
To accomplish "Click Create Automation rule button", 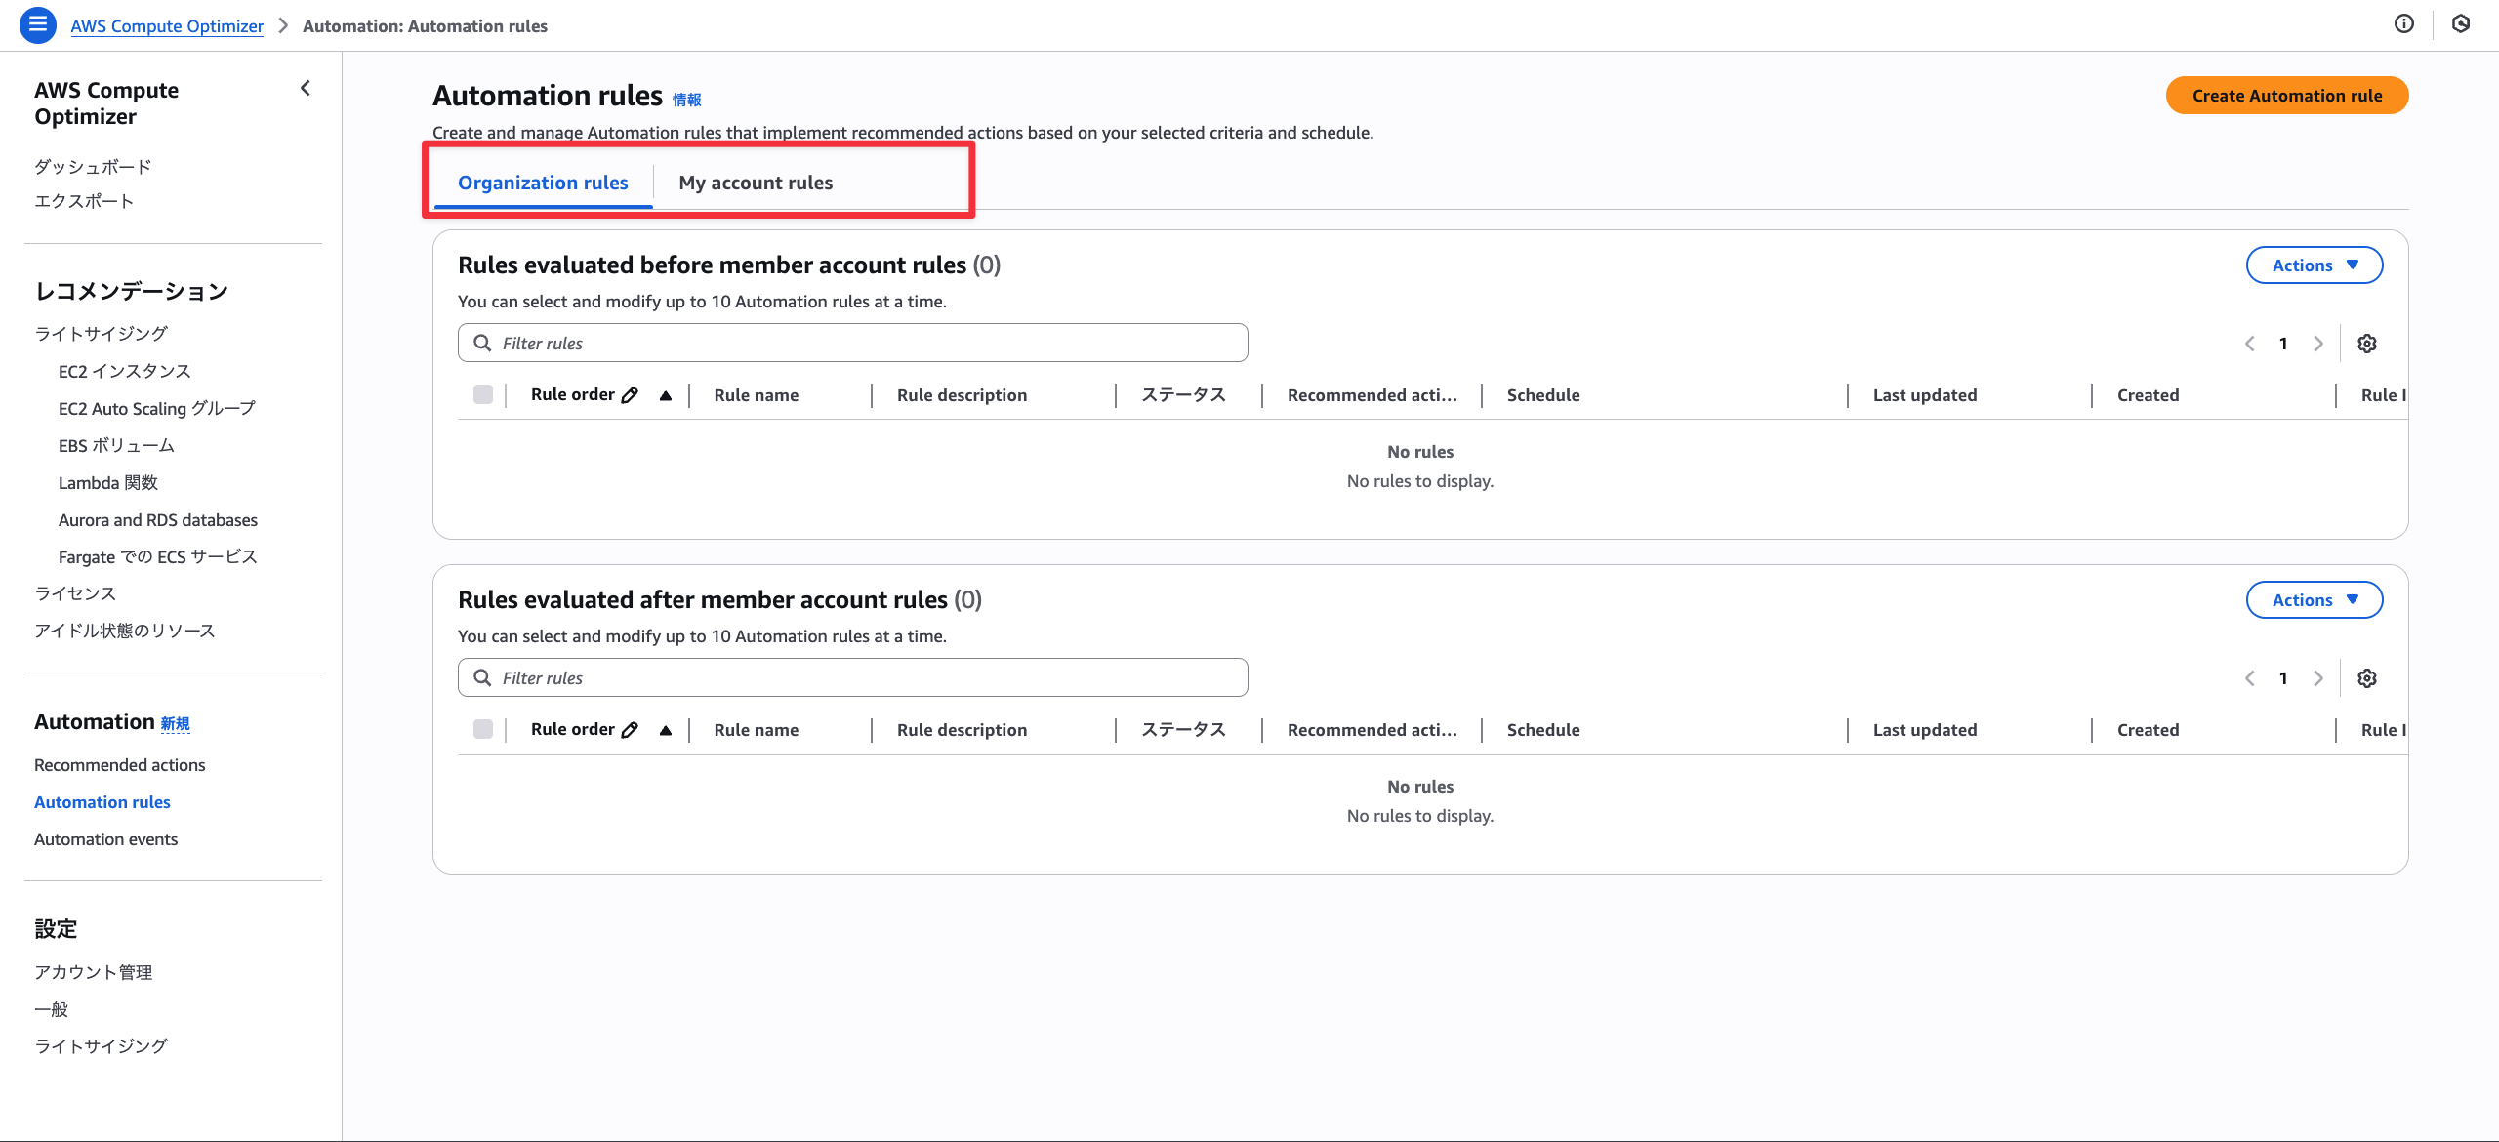I will (x=2286, y=96).
